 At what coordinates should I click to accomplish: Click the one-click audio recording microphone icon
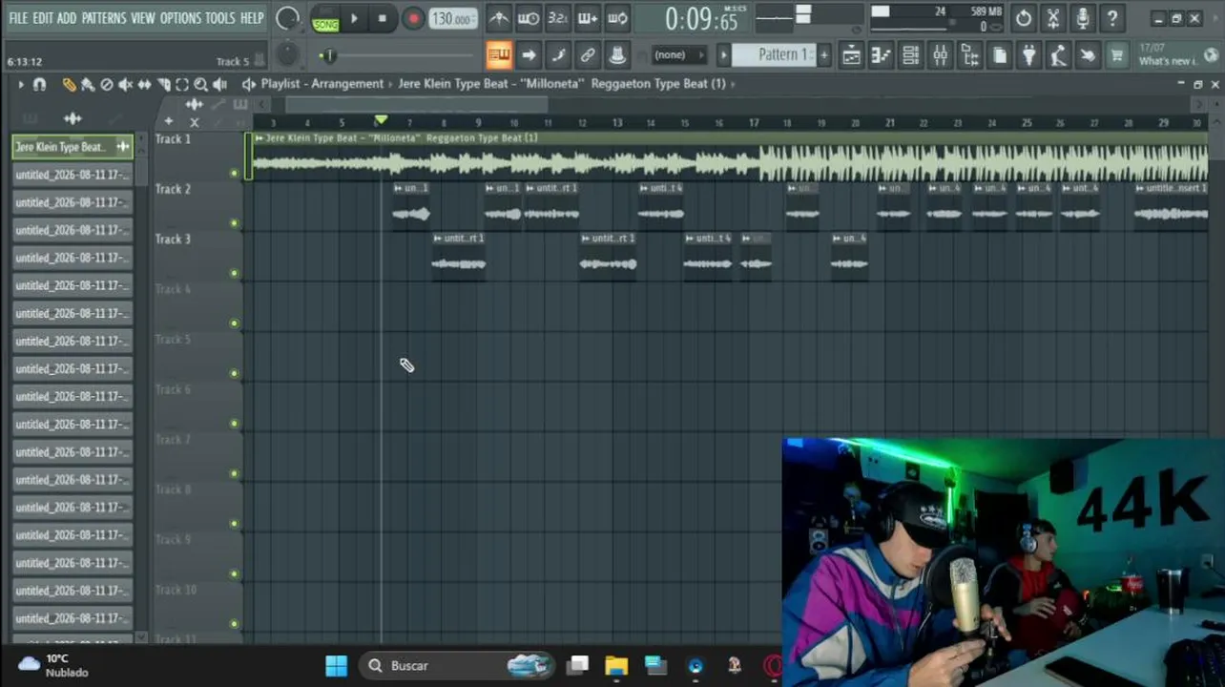point(1083,18)
